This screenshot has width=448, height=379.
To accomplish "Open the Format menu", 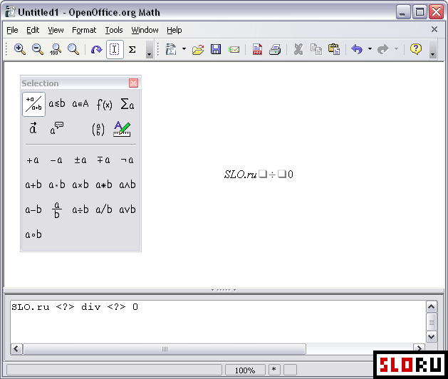I will (x=84, y=30).
